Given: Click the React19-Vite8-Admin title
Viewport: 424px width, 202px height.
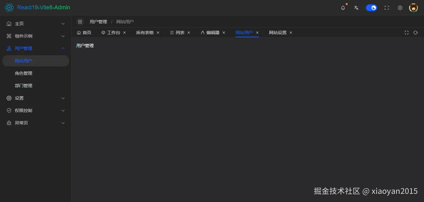Looking at the screenshot, I should [43, 7].
